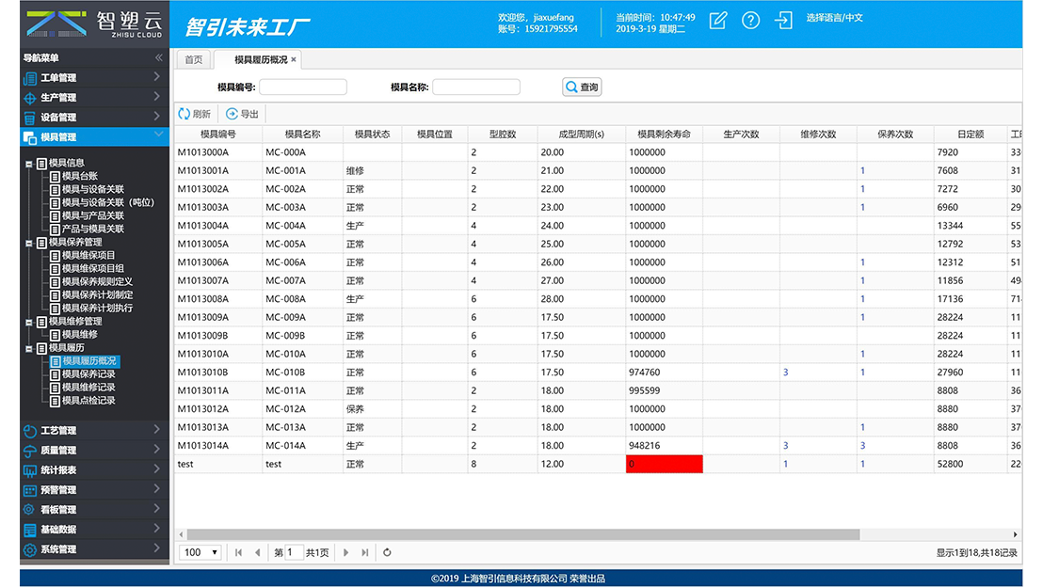
Task: Click the 查询 search button
Action: click(x=582, y=87)
